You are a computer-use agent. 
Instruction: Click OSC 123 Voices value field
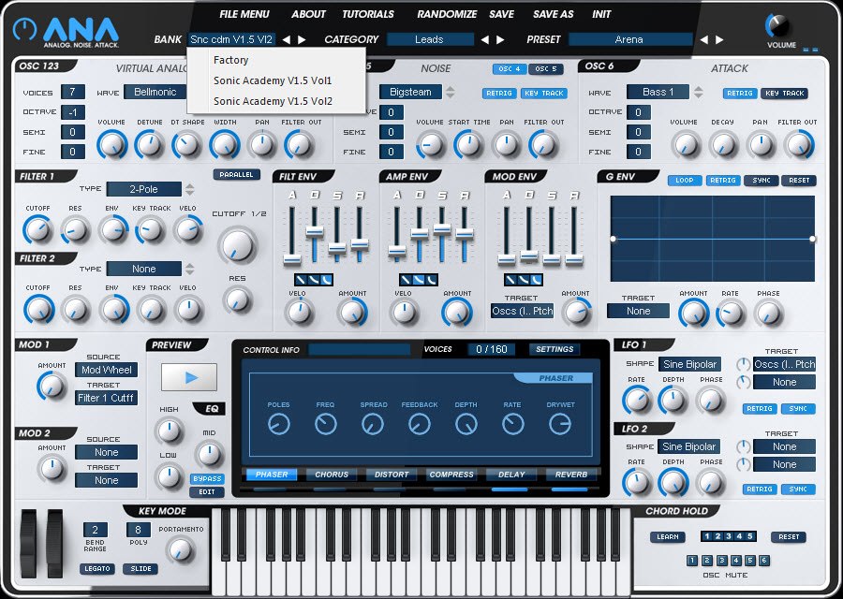(72, 92)
